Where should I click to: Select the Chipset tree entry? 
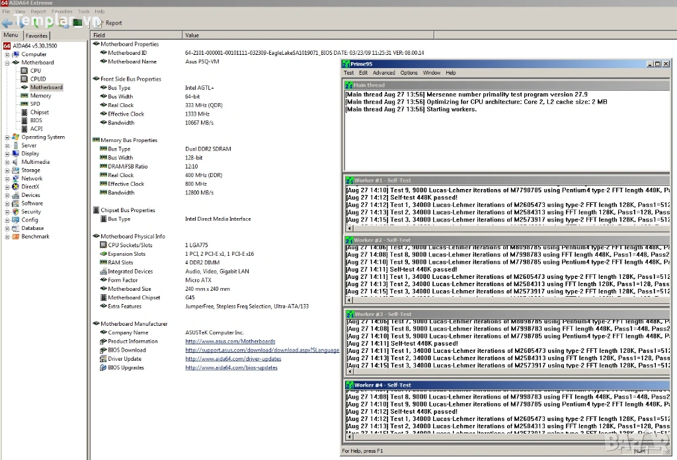pyautogui.click(x=39, y=112)
